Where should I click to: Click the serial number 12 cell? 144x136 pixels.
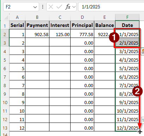17,127
